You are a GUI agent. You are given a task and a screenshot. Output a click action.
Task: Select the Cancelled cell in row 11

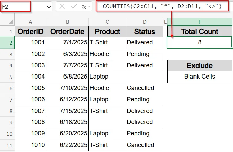[145, 145]
